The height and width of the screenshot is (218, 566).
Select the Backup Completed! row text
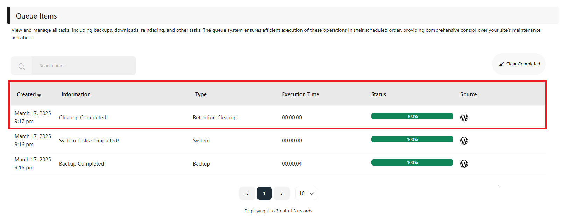click(82, 164)
